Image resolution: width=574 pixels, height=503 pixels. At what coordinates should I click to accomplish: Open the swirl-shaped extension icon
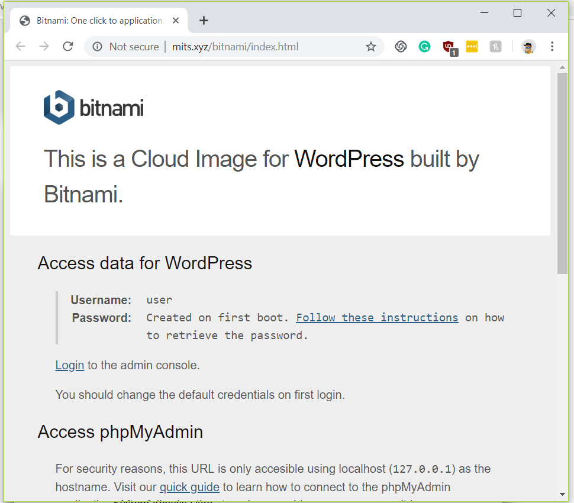pos(401,47)
